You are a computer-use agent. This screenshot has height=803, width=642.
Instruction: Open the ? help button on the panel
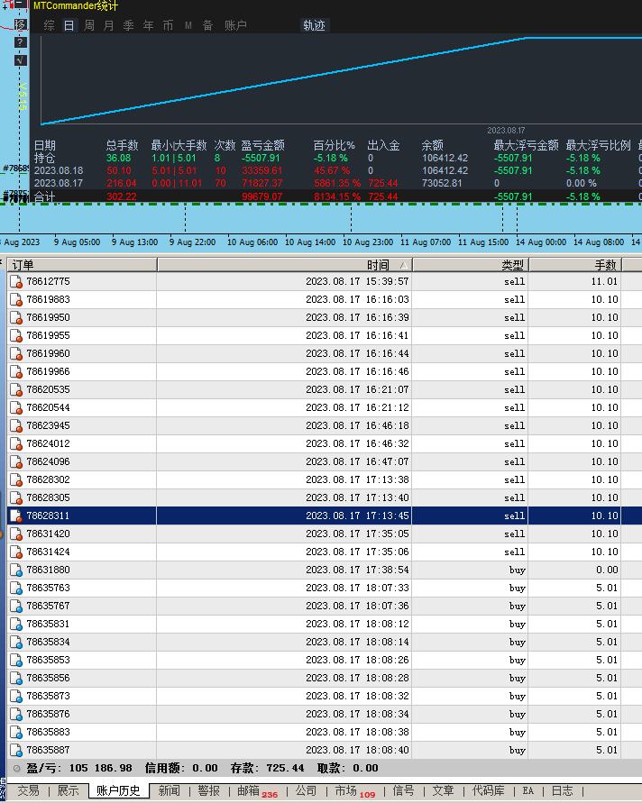[x=20, y=42]
